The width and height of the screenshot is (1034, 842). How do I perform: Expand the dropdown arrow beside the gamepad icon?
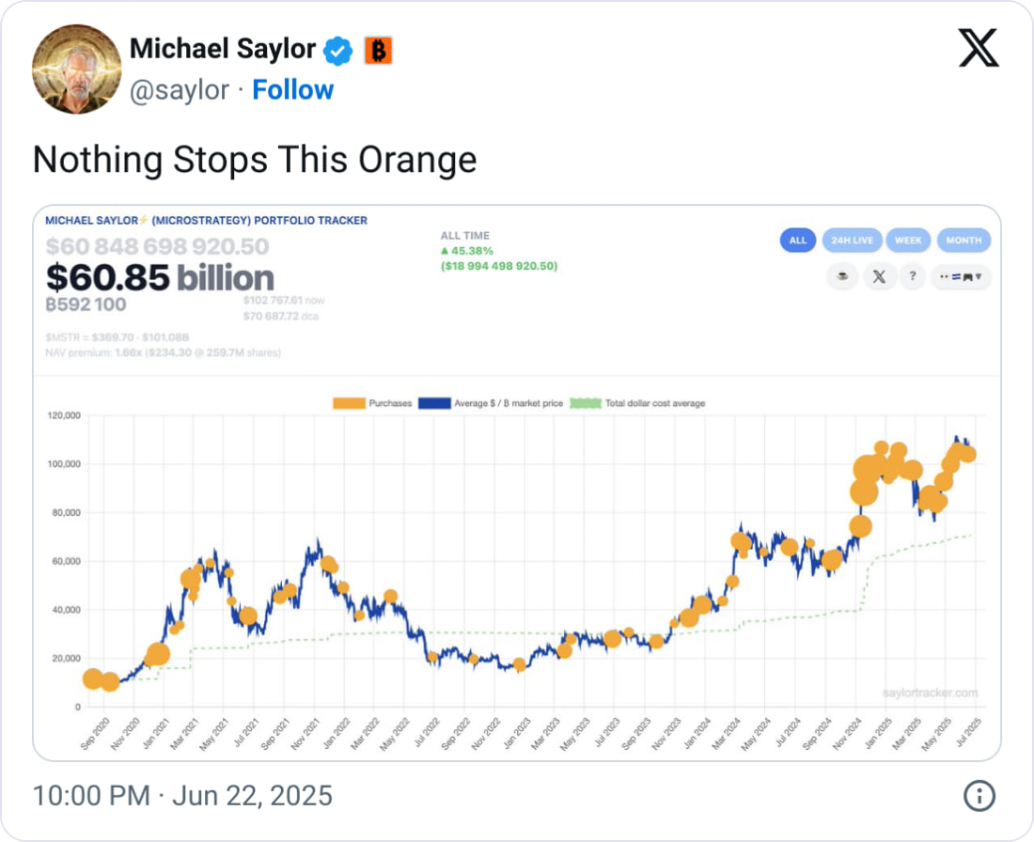(981, 276)
